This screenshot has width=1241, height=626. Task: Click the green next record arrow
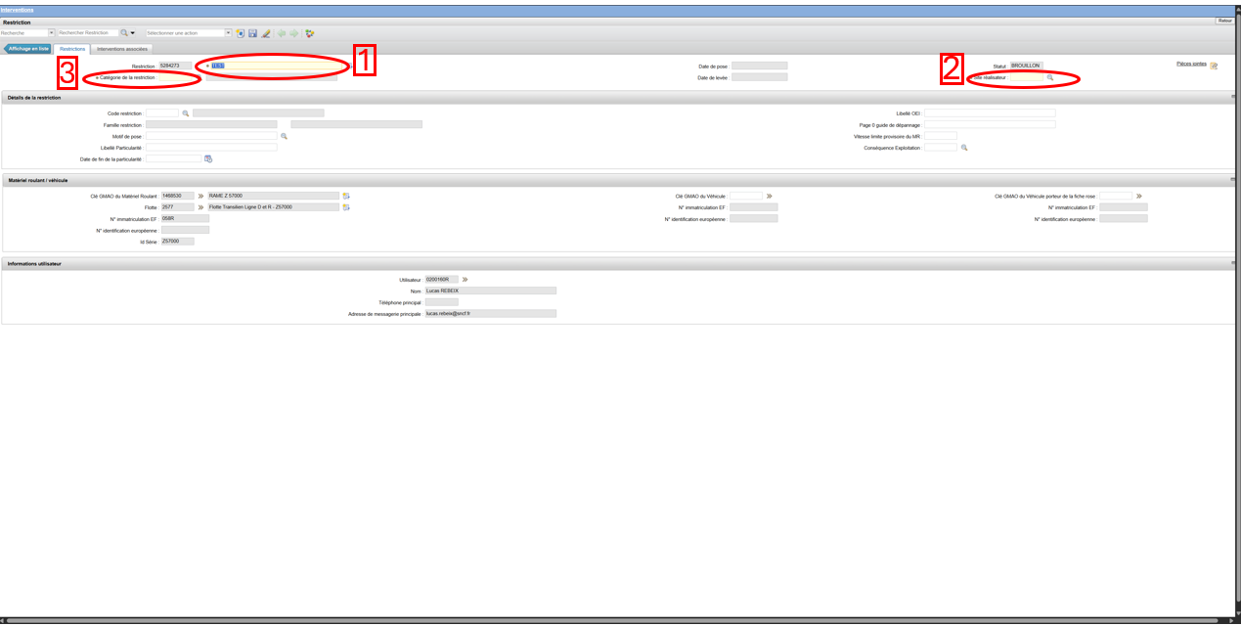[293, 33]
